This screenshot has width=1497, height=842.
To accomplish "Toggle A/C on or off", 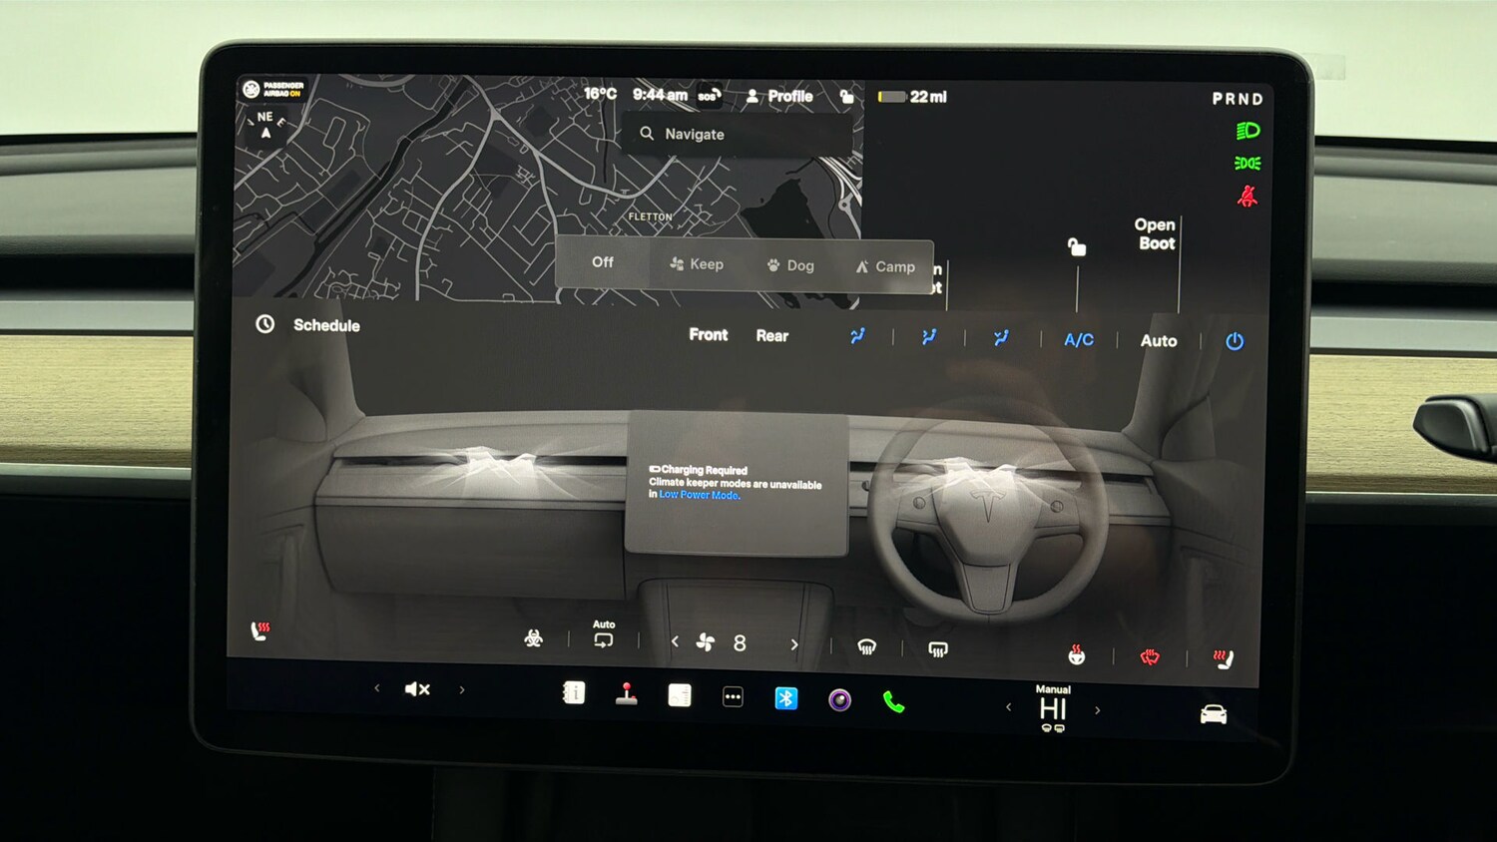I will coord(1077,339).
